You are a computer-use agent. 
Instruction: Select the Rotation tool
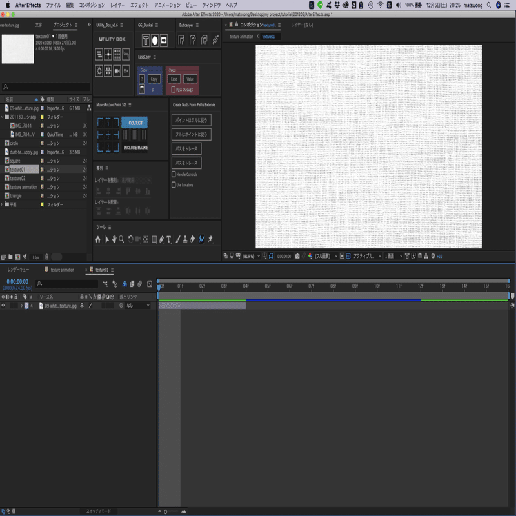[x=131, y=239]
